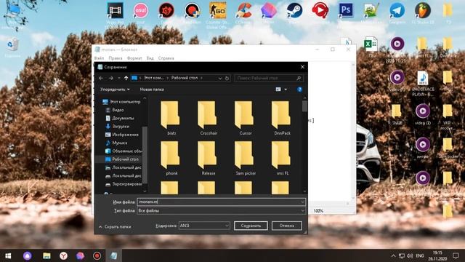Select 'Изображения' in the navigation tree

122,135
